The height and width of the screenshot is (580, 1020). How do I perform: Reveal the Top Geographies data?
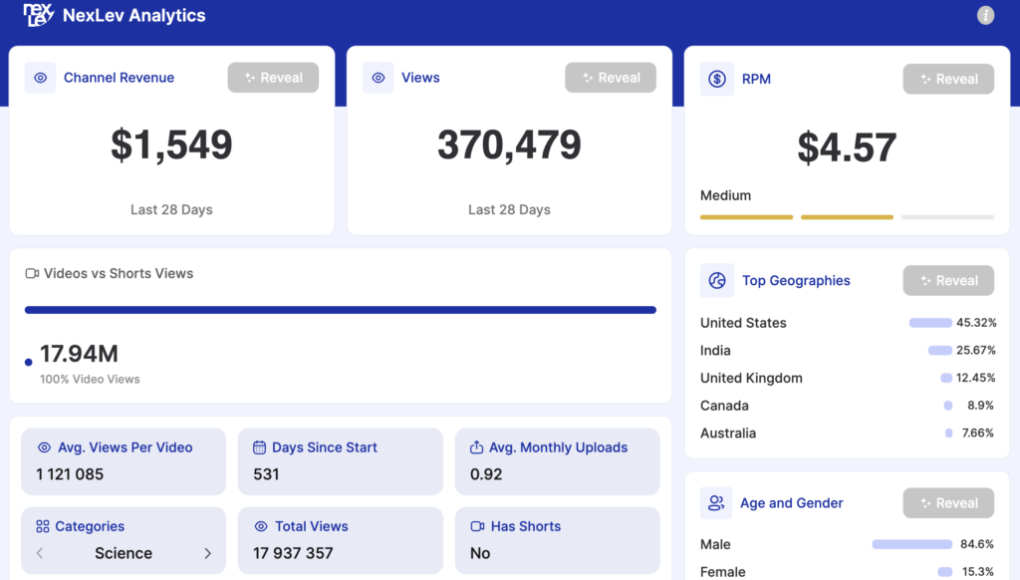[948, 281]
